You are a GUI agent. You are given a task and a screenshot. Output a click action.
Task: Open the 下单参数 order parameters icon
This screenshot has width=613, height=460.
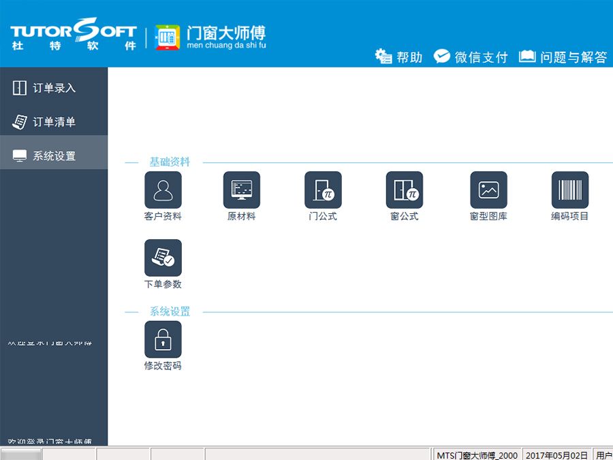point(163,258)
